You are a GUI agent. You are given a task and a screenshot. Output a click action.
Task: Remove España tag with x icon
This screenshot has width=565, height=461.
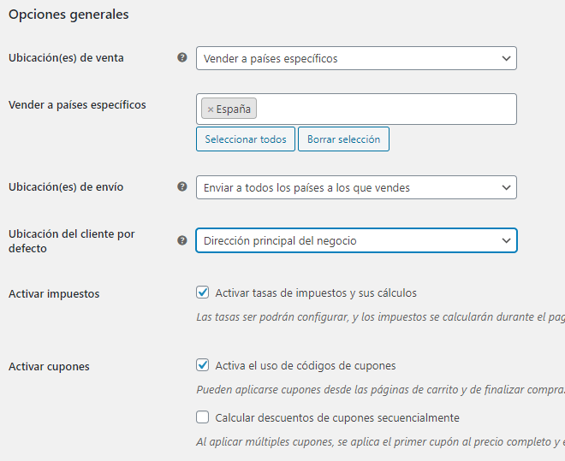(211, 109)
